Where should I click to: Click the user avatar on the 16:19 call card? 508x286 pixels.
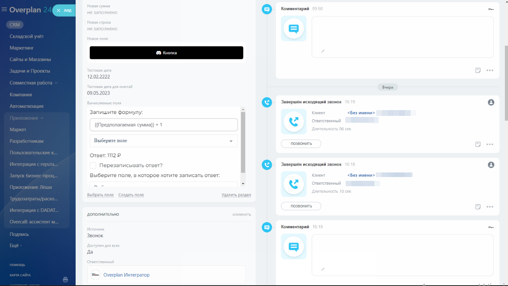click(x=491, y=102)
